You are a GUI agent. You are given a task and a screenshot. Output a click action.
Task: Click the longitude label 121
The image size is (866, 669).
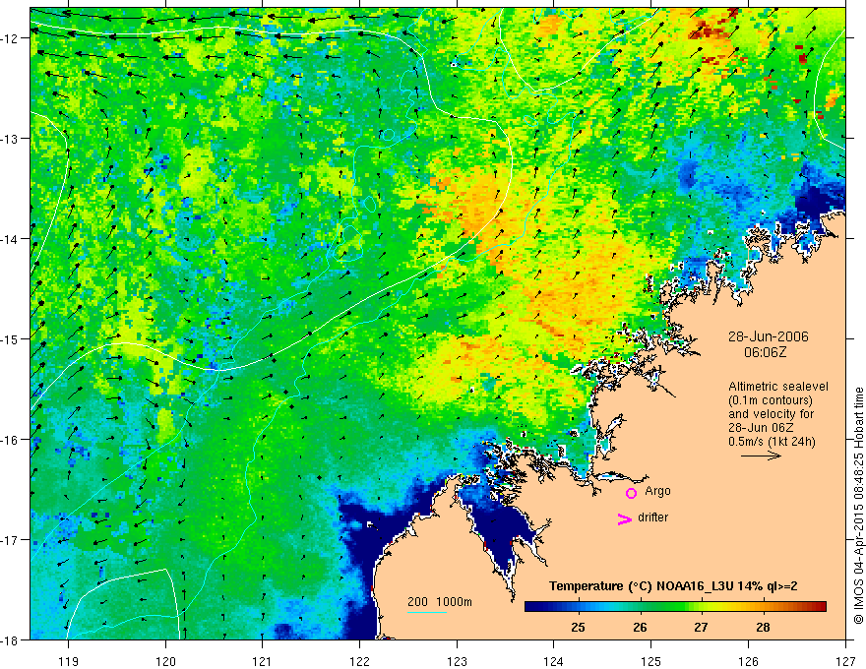(263, 661)
